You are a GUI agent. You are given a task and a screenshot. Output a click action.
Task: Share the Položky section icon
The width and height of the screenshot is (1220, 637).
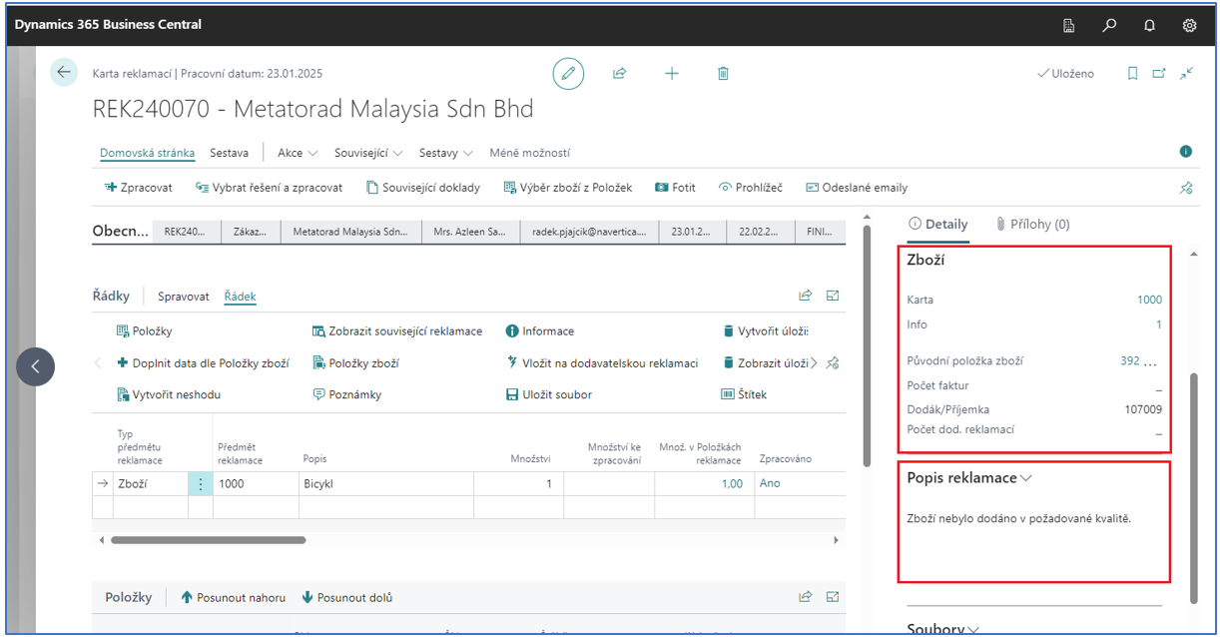click(806, 597)
